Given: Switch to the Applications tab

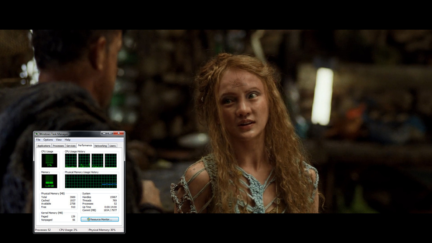Looking at the screenshot, I should 44,146.
